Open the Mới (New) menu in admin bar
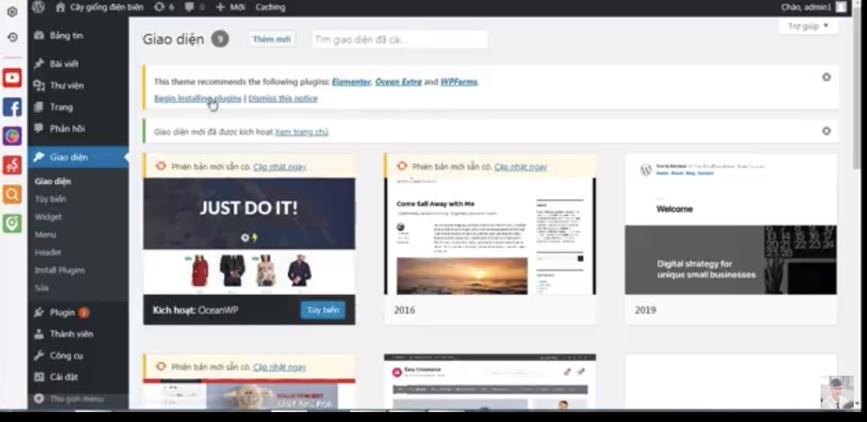Image resolution: width=867 pixels, height=422 pixels. click(230, 7)
